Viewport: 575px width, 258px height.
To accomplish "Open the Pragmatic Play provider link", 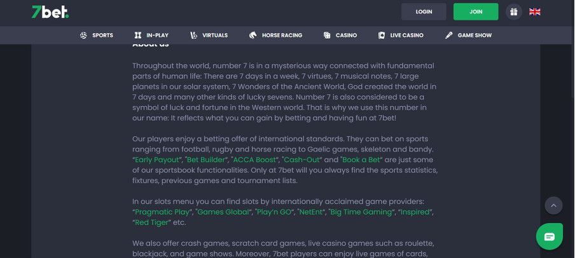I will 162,212.
